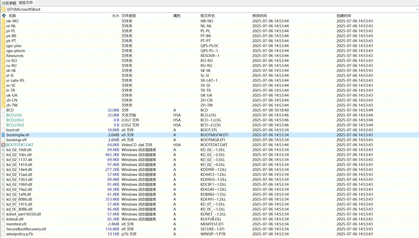Viewport: 419px width, 238px height.
Task: Sort by the 名称 column header
Action: (12, 16)
